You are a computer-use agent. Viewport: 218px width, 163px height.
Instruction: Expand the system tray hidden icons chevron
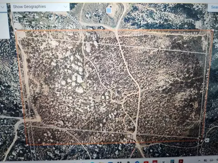[199, 161]
